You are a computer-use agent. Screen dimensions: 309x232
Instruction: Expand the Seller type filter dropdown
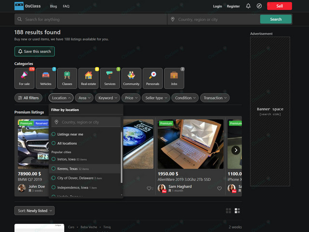(x=156, y=98)
